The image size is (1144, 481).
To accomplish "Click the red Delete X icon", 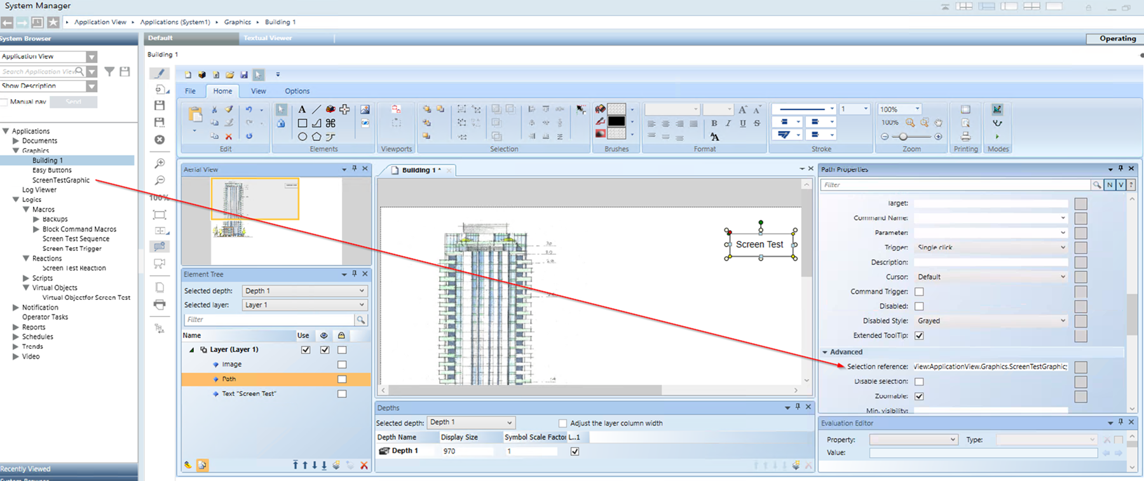I will pos(229,137).
